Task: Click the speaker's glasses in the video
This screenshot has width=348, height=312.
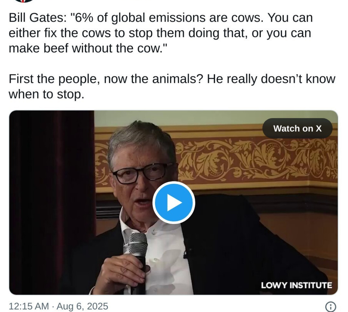Action: point(143,172)
